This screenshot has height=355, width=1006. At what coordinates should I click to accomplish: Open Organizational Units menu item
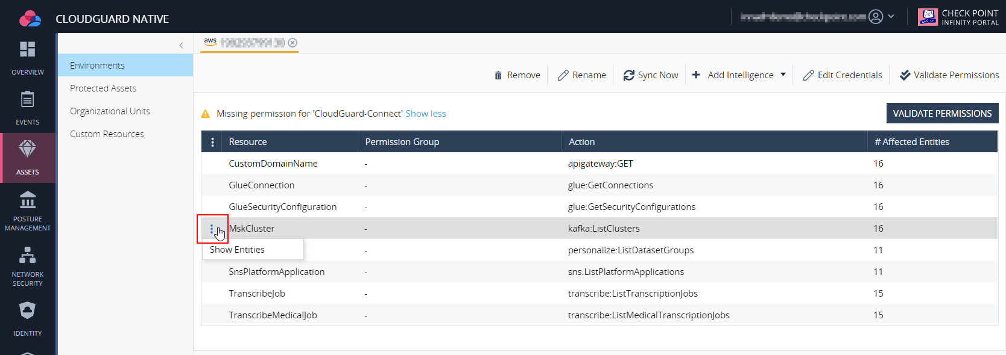(x=125, y=111)
